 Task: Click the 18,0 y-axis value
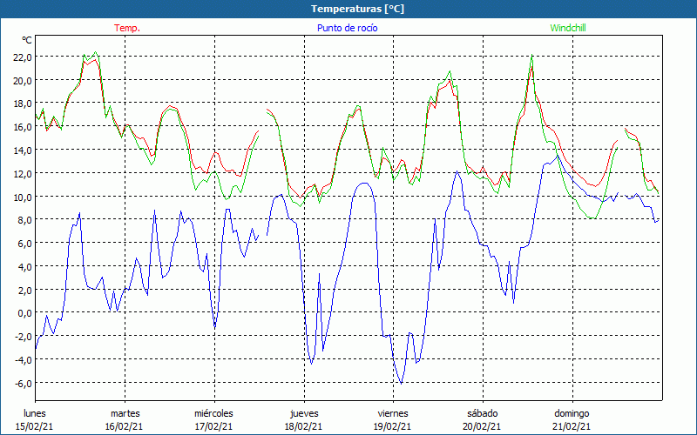(23, 104)
